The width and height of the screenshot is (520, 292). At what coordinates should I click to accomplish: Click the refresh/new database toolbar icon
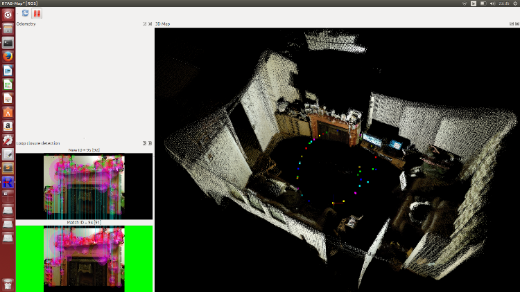tap(26, 13)
